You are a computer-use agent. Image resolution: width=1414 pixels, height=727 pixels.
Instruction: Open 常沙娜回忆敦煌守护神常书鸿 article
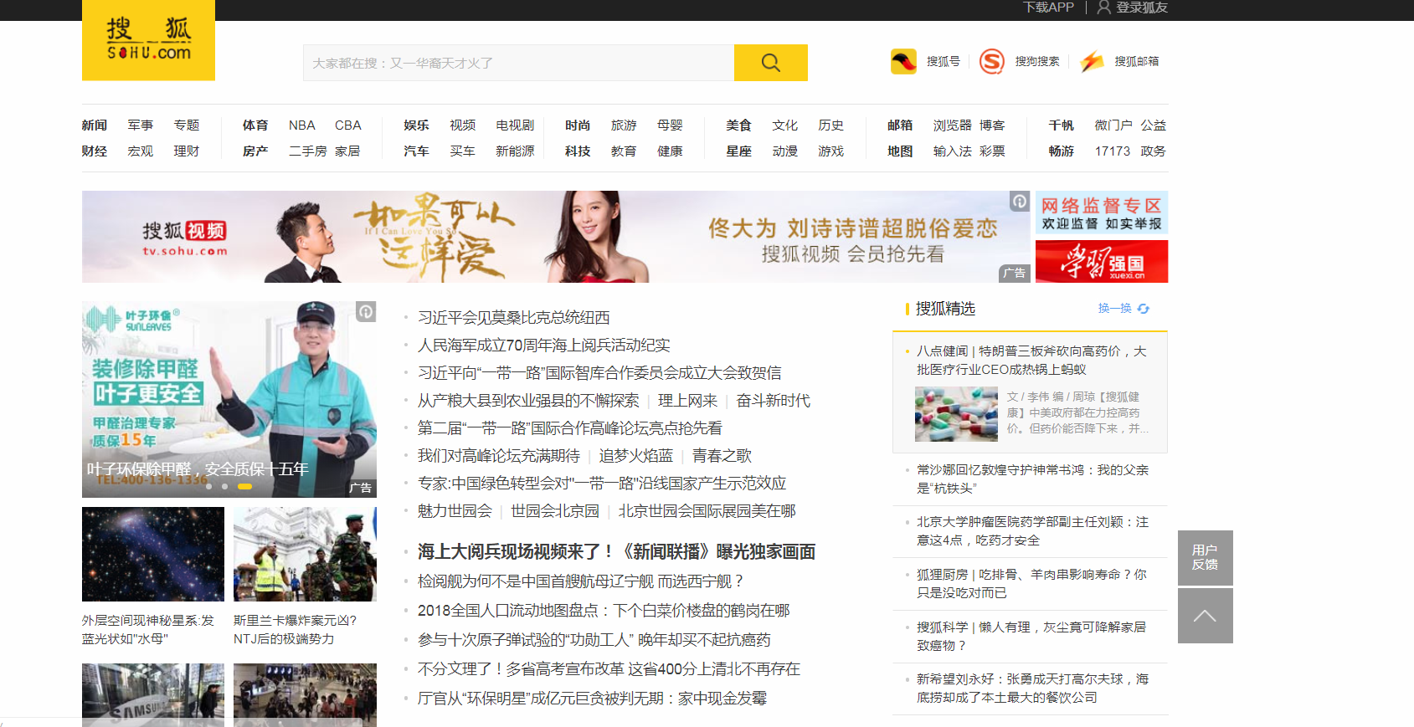pos(1032,479)
